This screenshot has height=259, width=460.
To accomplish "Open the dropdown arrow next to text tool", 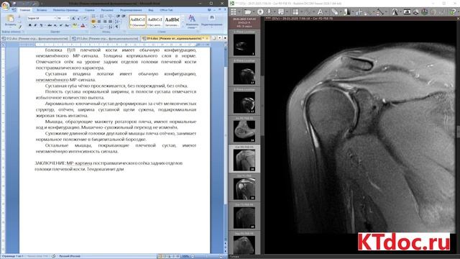I will pyautogui.click(x=326, y=12).
